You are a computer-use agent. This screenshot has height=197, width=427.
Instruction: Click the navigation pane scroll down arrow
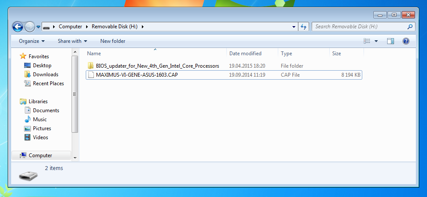point(75,158)
